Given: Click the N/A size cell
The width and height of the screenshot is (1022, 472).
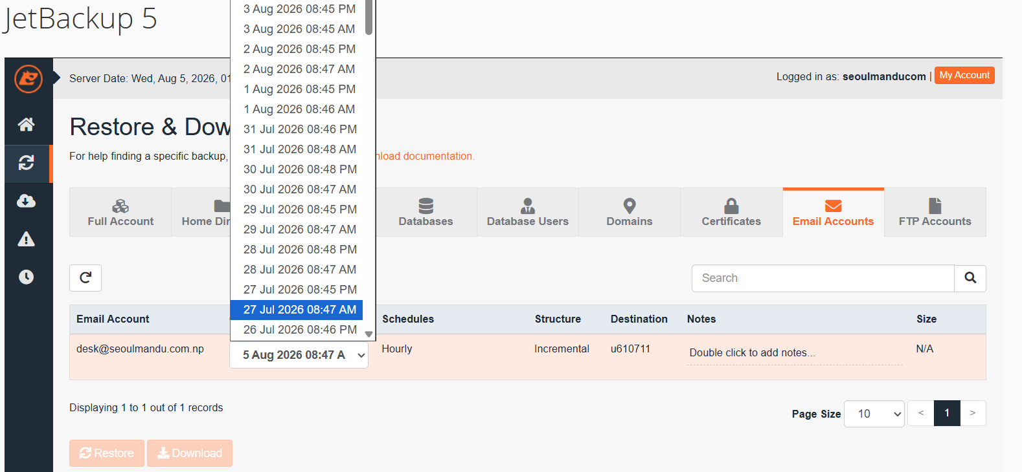Looking at the screenshot, I should coord(925,349).
